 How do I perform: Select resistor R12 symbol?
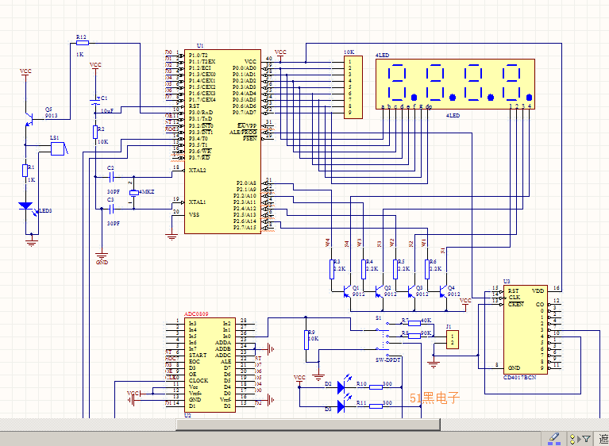[x=83, y=43]
